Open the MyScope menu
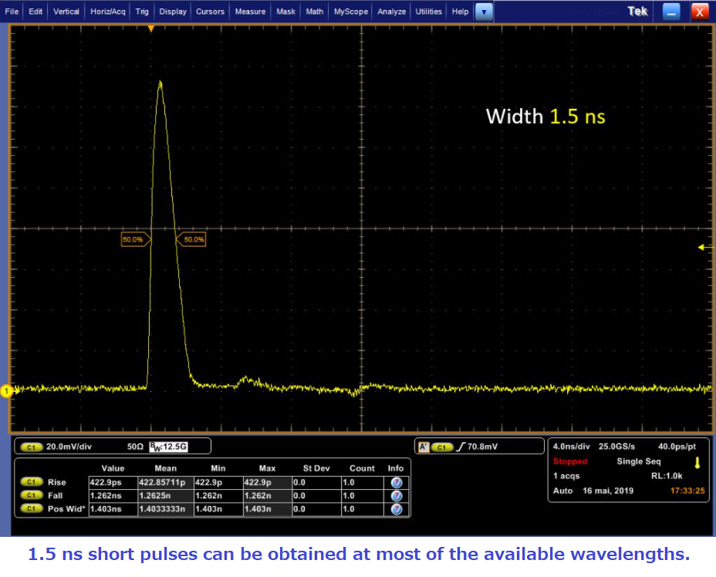Screen dimensions: 716x577 351,12
